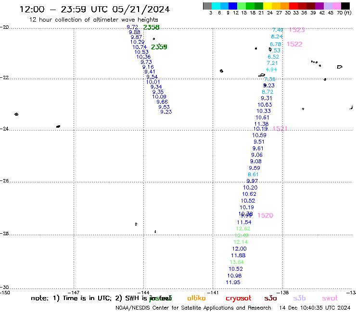Select the pink time label 1522
356x312 pixels.
click(294, 44)
